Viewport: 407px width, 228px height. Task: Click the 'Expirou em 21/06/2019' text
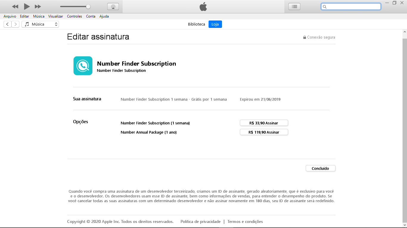point(260,99)
